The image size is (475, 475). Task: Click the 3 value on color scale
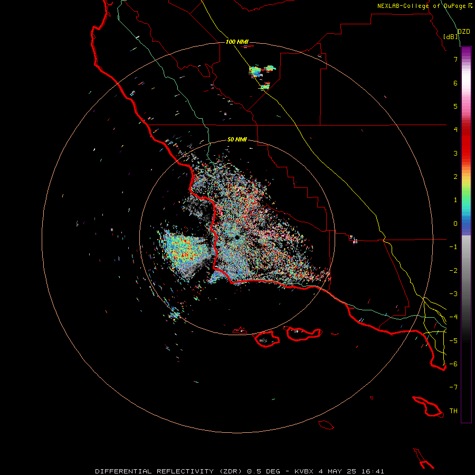coord(455,153)
